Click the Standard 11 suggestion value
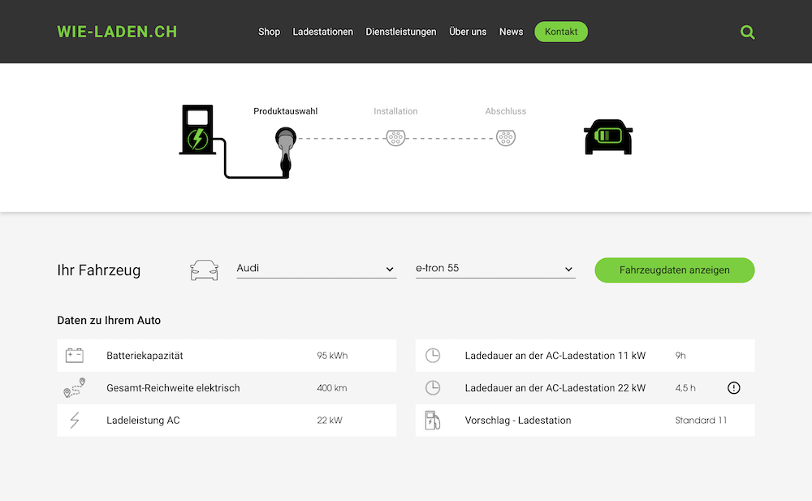812x501 pixels. (x=701, y=420)
